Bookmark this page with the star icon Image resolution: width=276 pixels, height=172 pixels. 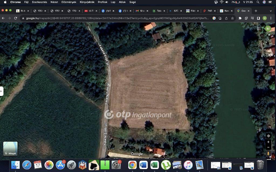click(x=232, y=18)
